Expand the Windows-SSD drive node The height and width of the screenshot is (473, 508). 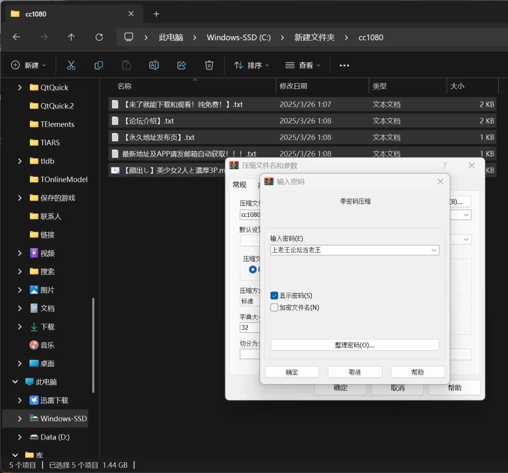(20, 419)
